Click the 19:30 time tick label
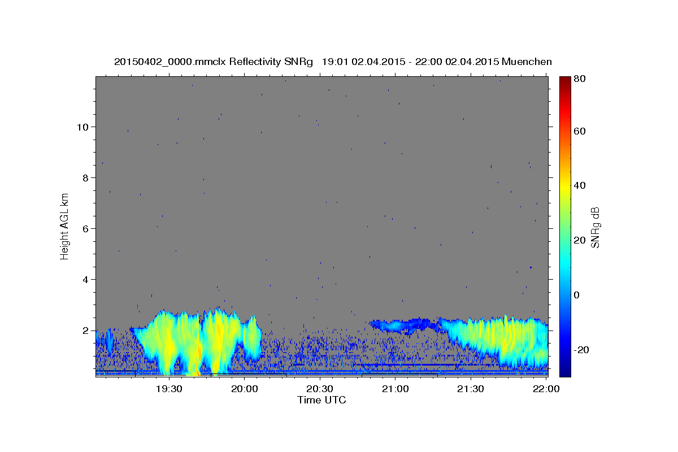This screenshot has width=678, height=452. (x=168, y=389)
